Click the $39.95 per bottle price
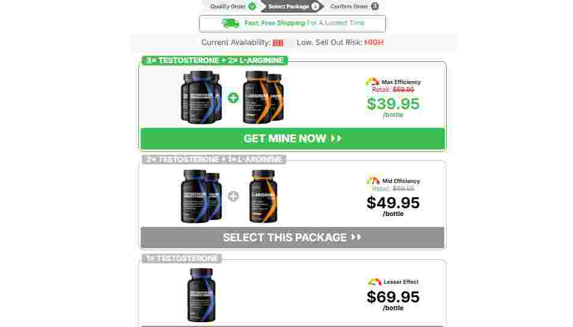The image size is (573, 327). pos(393,107)
